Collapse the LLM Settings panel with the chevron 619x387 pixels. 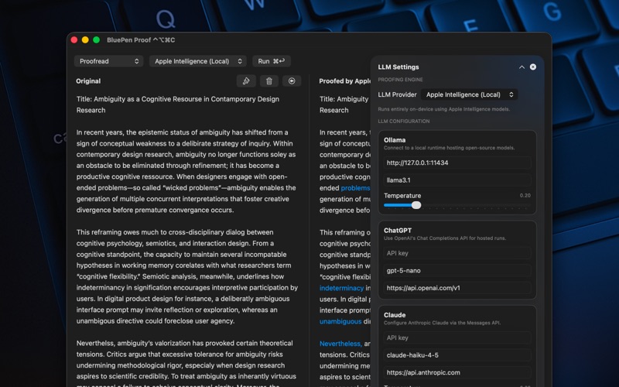522,67
